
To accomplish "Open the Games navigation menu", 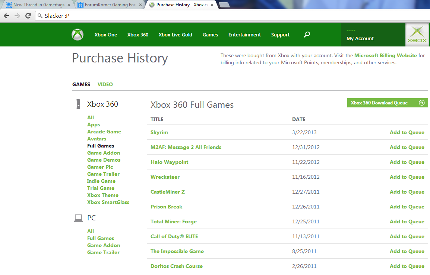I will pos(210,35).
